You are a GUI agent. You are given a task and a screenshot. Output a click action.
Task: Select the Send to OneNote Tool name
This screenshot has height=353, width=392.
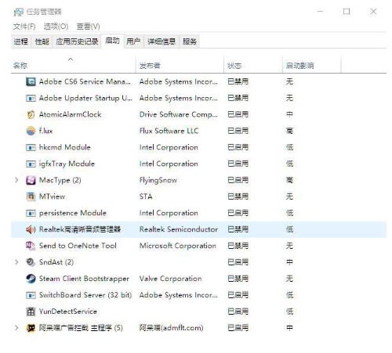point(78,246)
